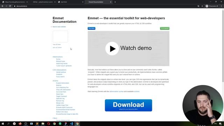224x126 pixels.
Task: Open Split/Join Tag in the sidebar
Action: 60,99
